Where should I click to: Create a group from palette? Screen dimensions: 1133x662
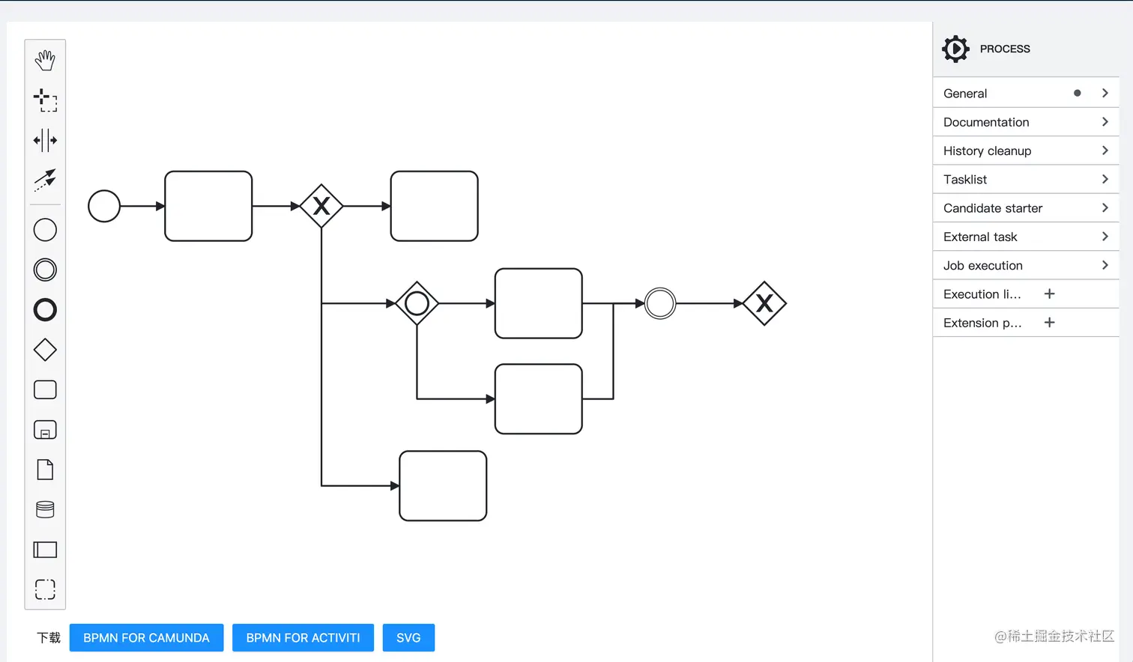[45, 589]
